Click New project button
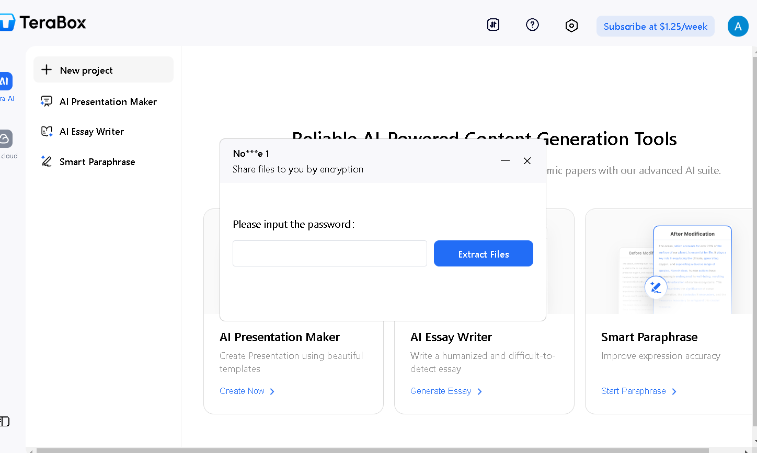 (103, 70)
